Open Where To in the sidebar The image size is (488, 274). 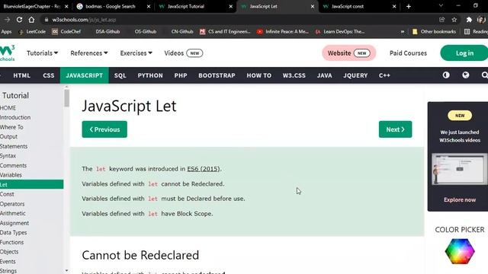(x=11, y=127)
